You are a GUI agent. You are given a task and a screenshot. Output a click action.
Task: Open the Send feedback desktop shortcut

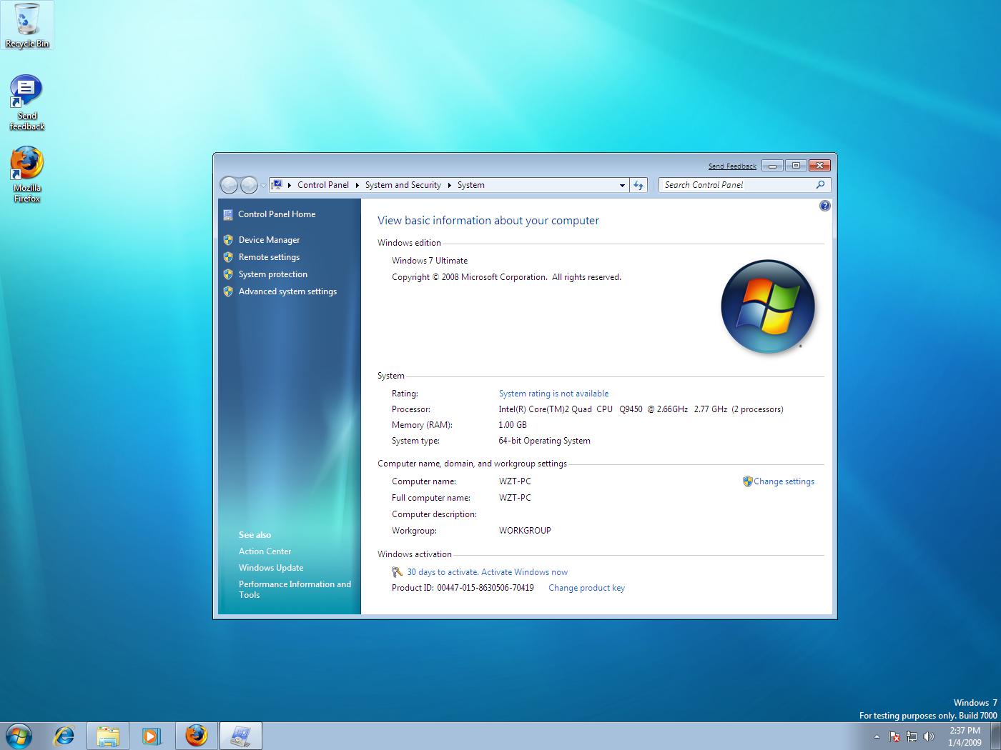pyautogui.click(x=27, y=103)
